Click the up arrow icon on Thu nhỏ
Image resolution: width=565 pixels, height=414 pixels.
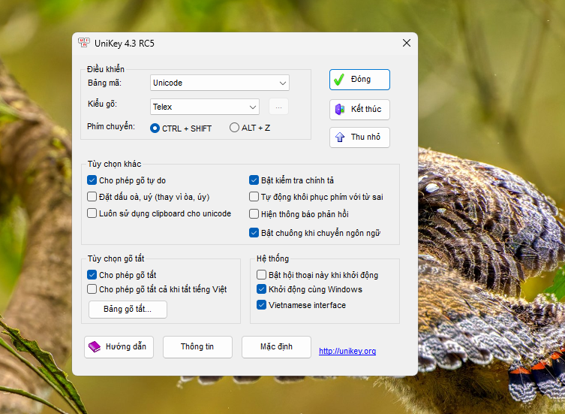pyautogui.click(x=340, y=137)
